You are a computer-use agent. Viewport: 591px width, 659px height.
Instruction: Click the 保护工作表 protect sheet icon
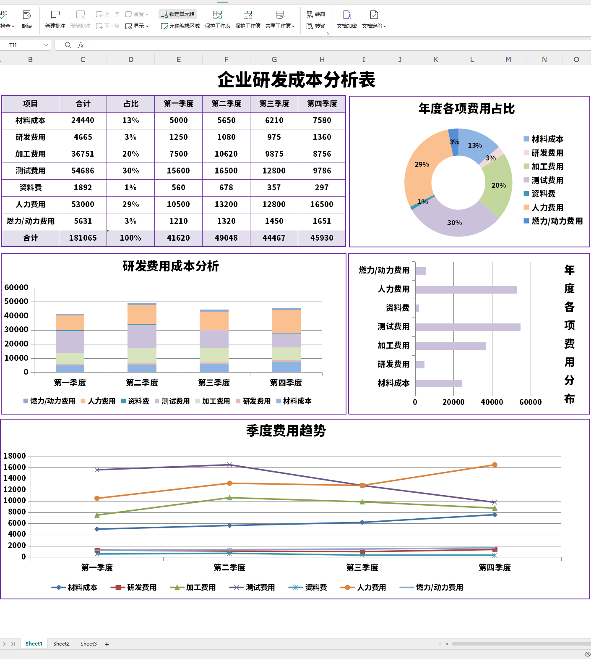pyautogui.click(x=218, y=15)
